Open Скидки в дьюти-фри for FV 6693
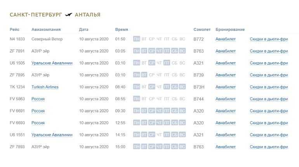299x167 pixels. click(x=269, y=123)
